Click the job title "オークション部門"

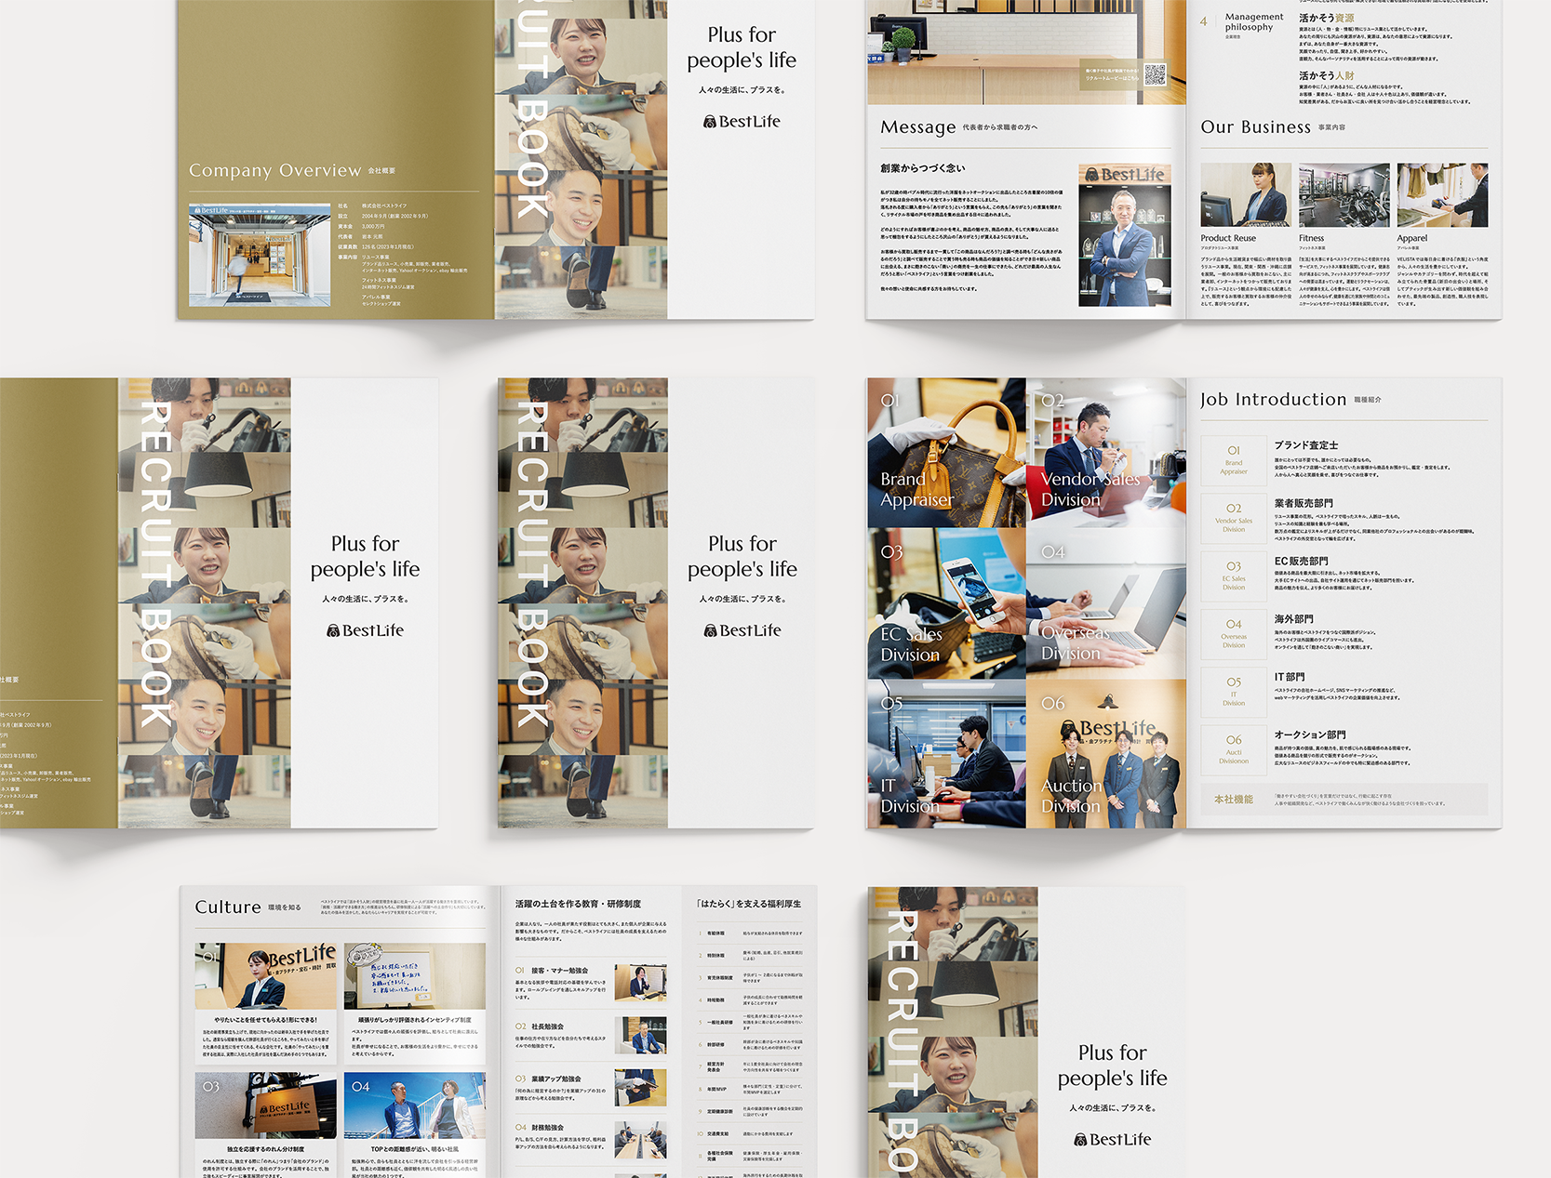1310,735
